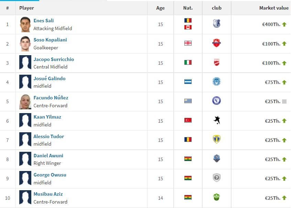Click Soso Kopaliani's red club badge
This screenshot has height=208, width=291.
(x=216, y=43)
